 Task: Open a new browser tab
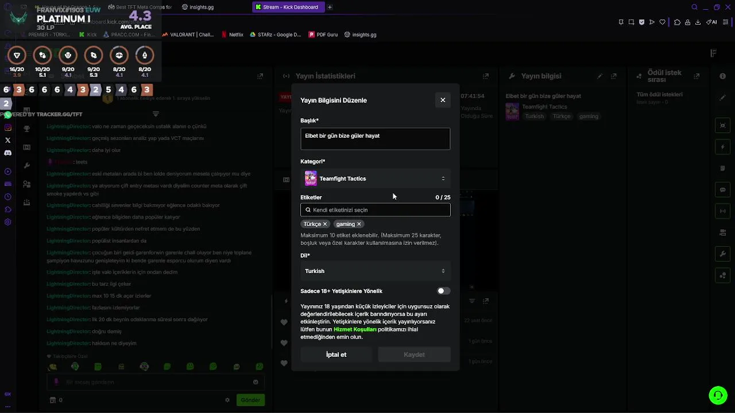point(330,7)
